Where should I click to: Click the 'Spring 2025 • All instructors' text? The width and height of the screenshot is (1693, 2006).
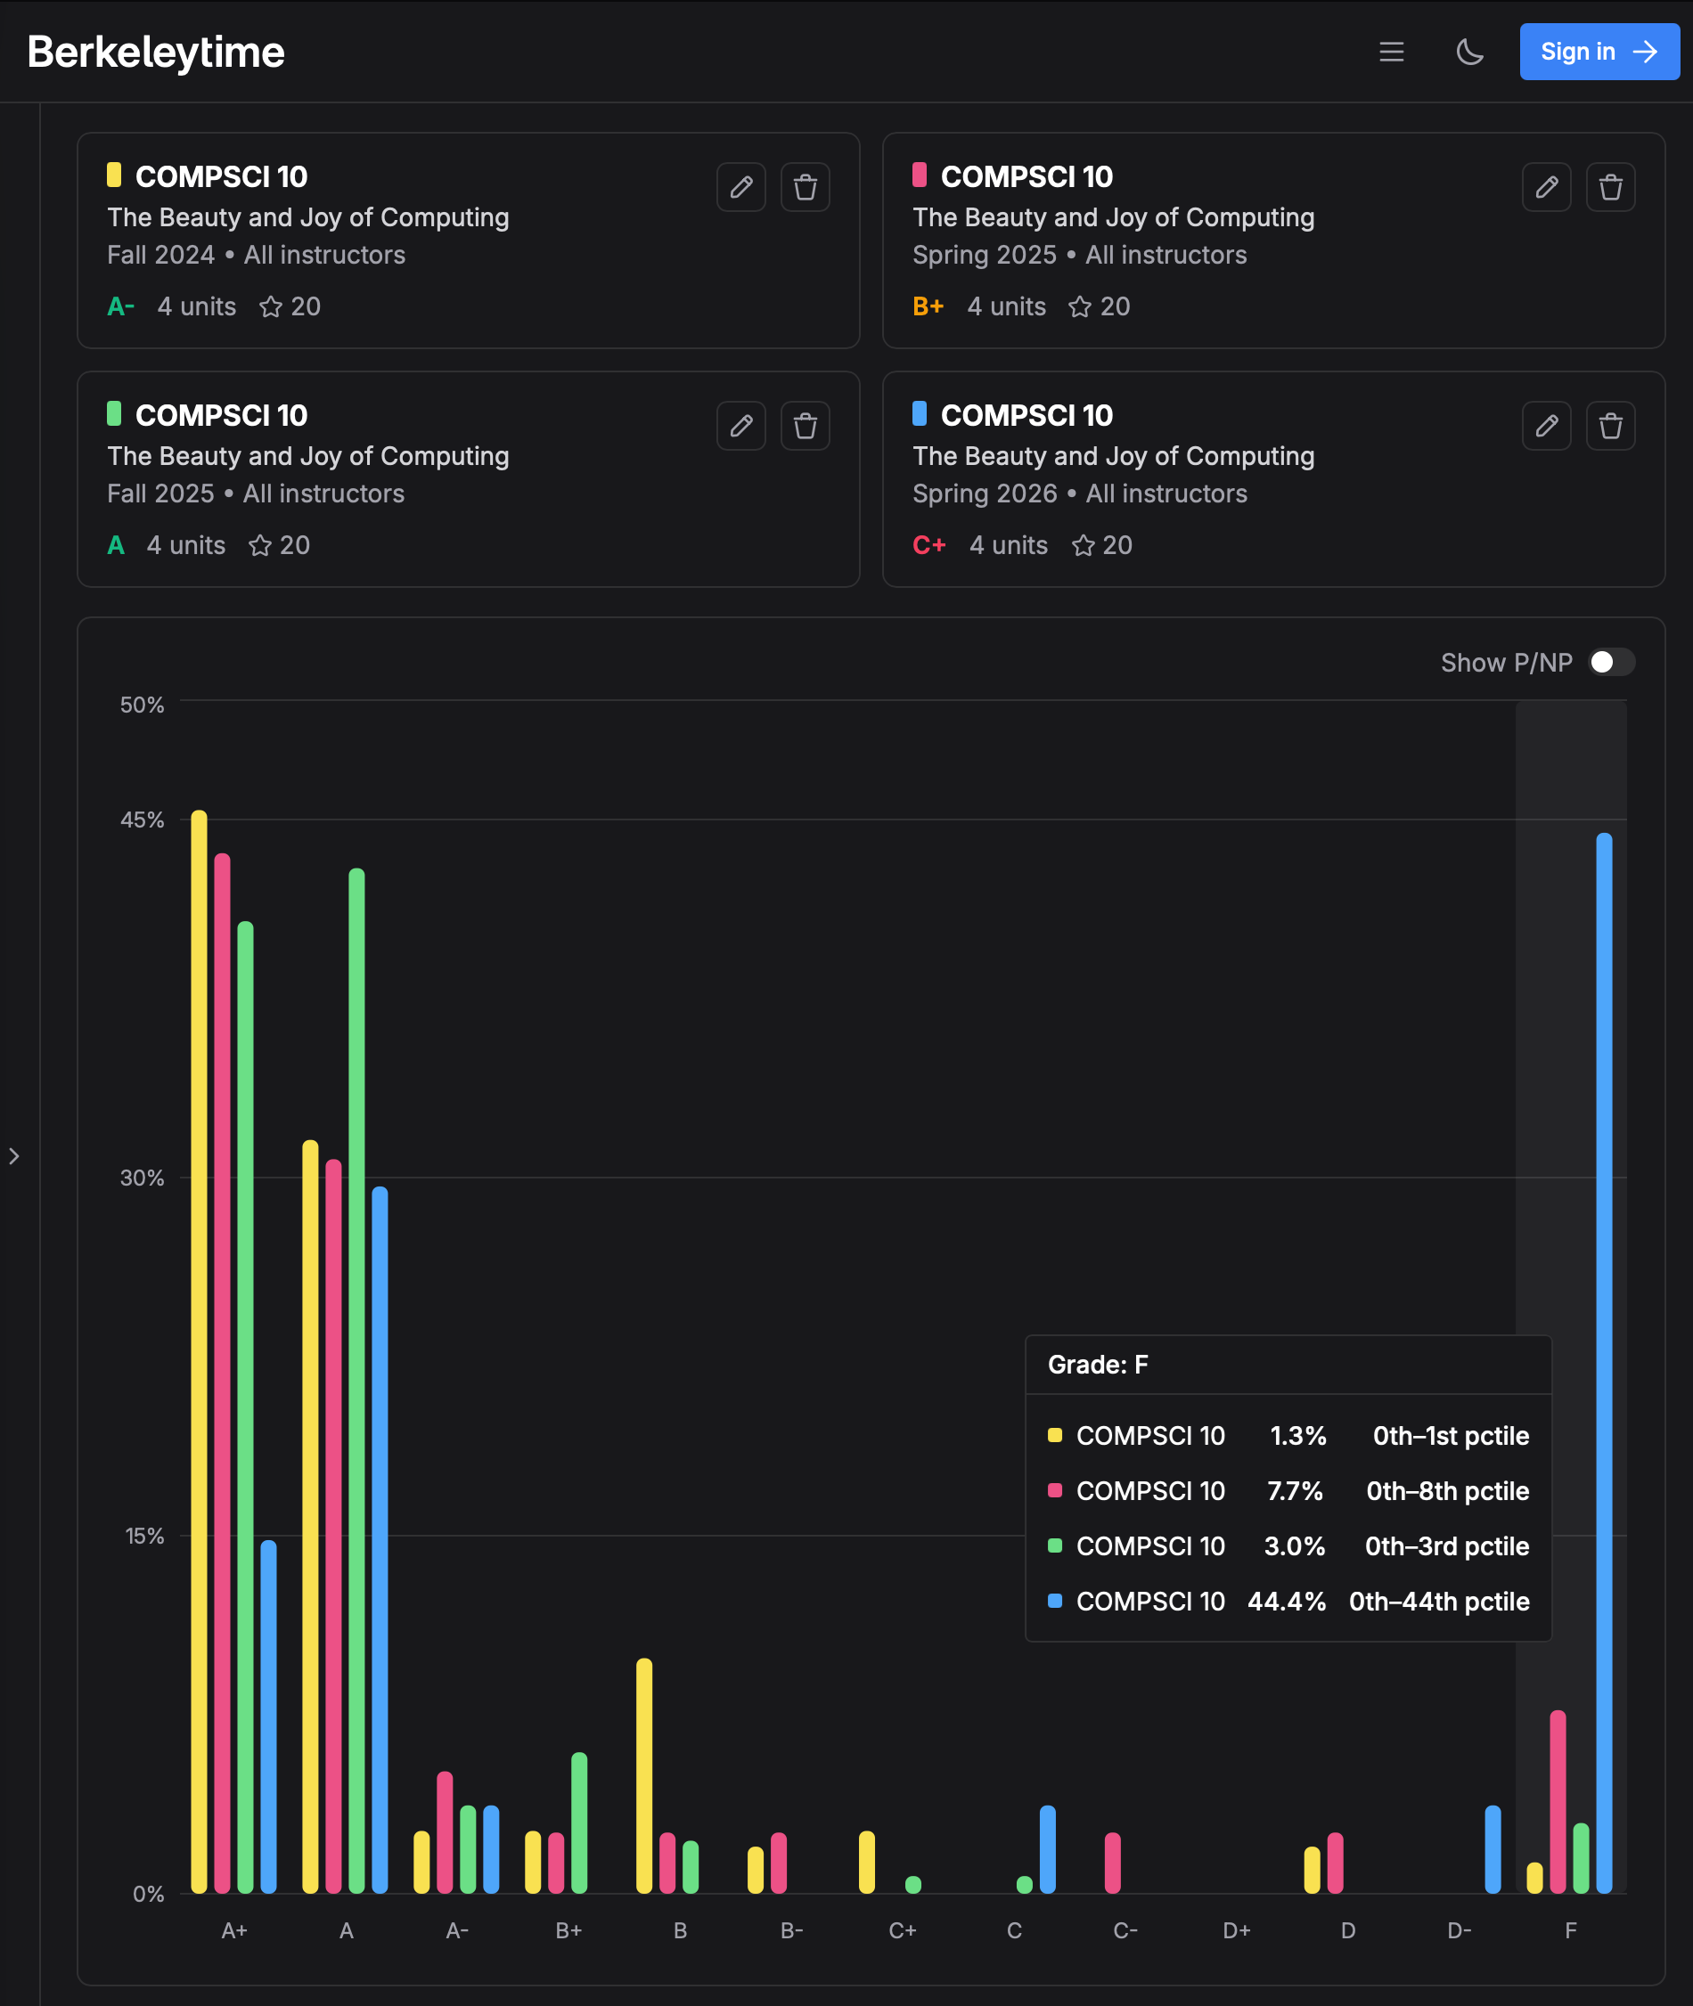coord(1080,255)
